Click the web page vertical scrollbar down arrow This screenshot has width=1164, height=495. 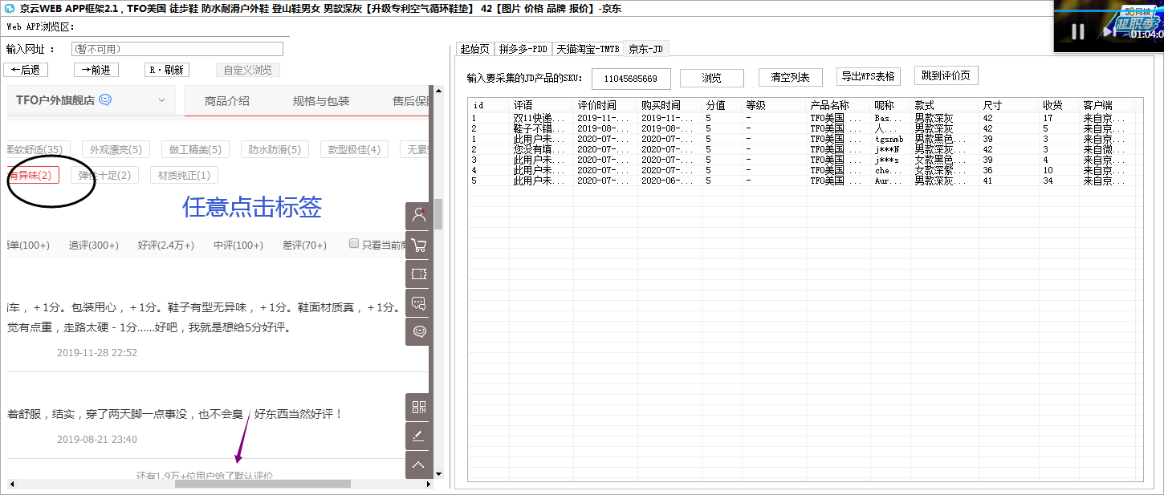click(x=438, y=473)
